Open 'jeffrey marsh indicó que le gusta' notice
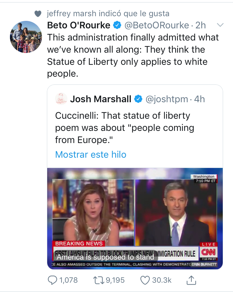Screen dimensions: 233x292 point(108,14)
